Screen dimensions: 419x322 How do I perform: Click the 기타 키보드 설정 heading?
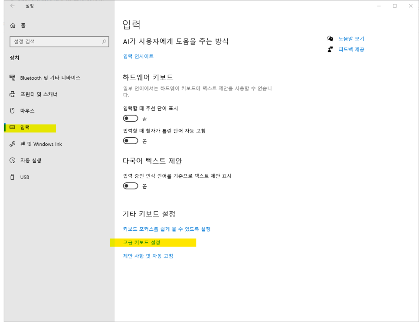click(x=149, y=214)
